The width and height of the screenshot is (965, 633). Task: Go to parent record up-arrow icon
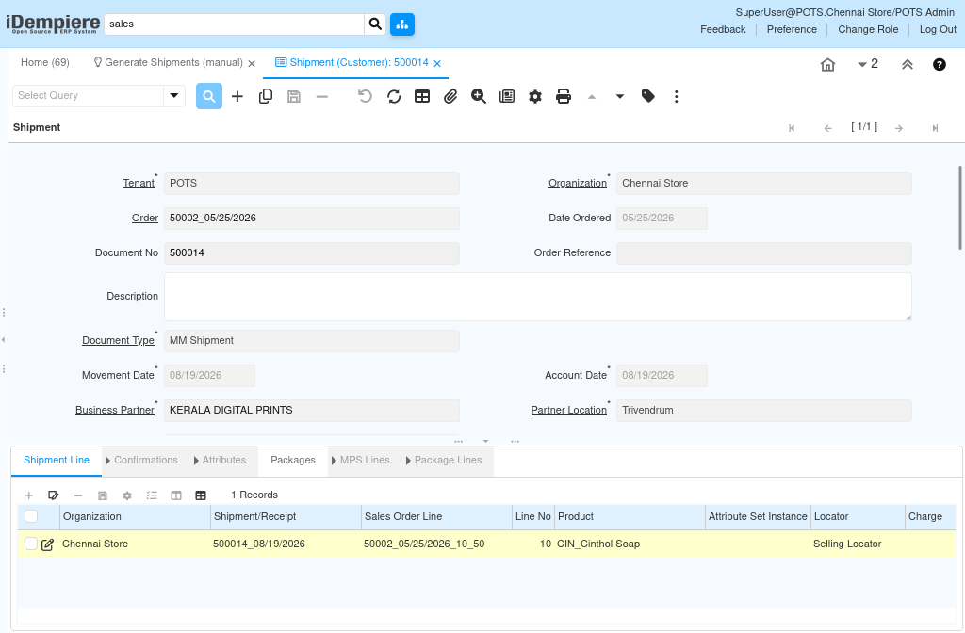(592, 97)
